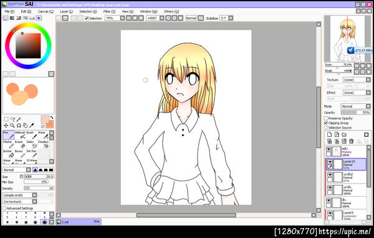Viewport: 374px width, 238px height.
Task: Open the rotation angle dropdown
Action: click(162, 18)
